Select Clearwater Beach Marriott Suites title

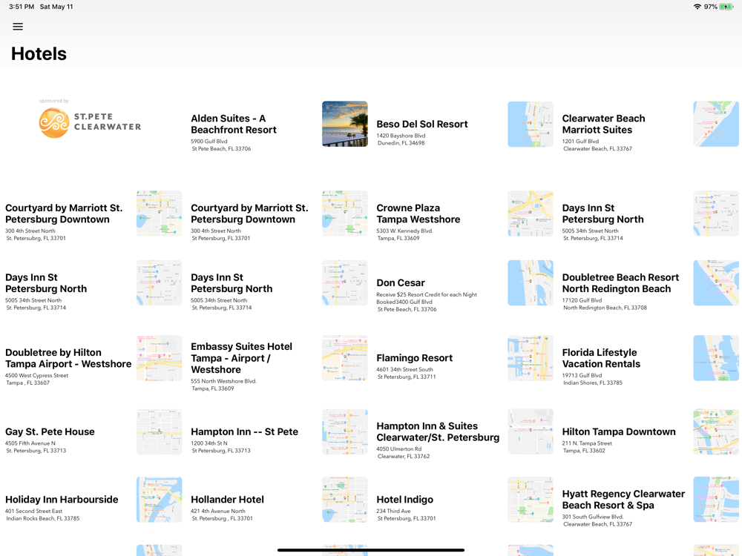click(603, 124)
